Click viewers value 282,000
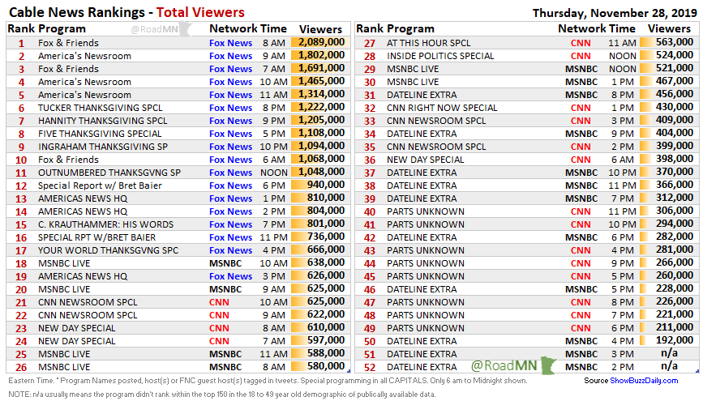Screen dimensions: 703x401 [675, 237]
